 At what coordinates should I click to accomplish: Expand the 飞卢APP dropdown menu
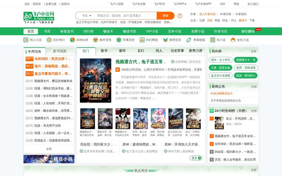click(180, 4)
